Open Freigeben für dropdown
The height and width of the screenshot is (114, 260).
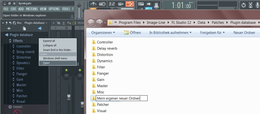[213, 33]
